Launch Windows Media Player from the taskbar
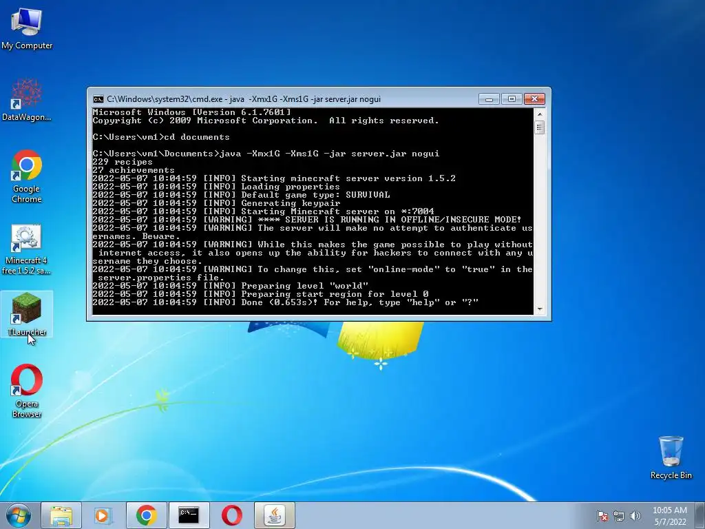Image resolution: width=705 pixels, height=529 pixels. click(x=103, y=515)
